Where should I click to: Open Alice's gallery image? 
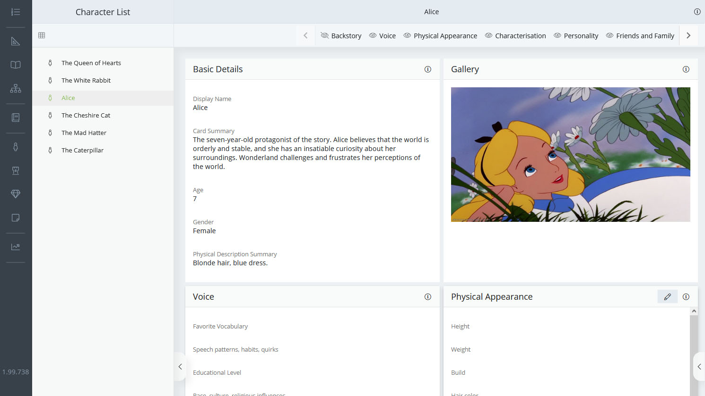pyautogui.click(x=570, y=154)
